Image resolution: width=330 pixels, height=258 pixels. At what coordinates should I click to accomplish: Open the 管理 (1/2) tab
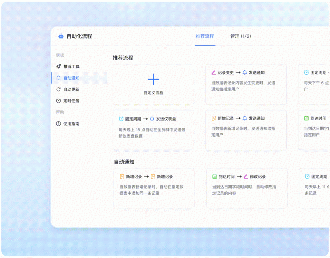[x=240, y=36]
